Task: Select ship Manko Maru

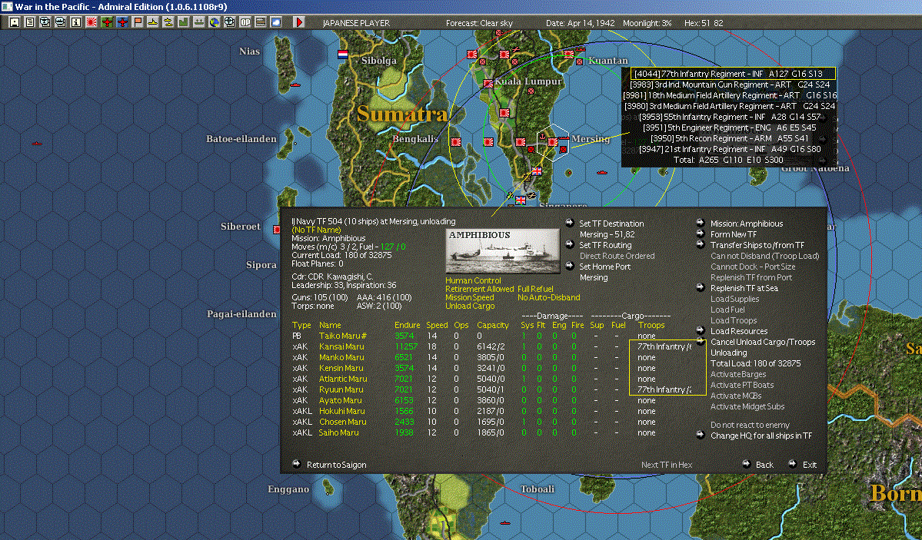Action: [x=341, y=357]
